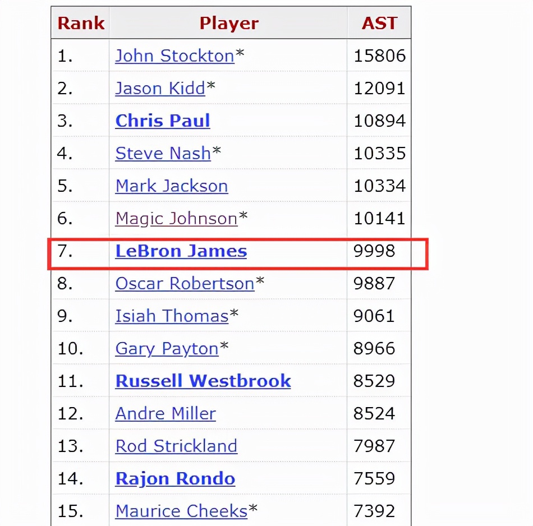Open the Rajon Rondo link
The width and height of the screenshot is (533, 526).
point(175,479)
